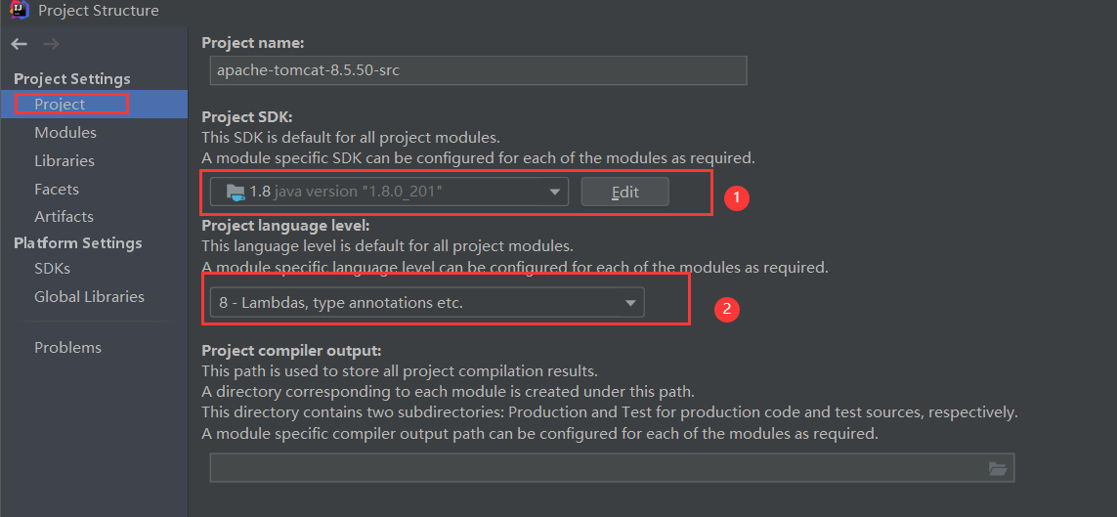This screenshot has width=1117, height=517.
Task: Click the Project SDK dropdown arrow
Action: [x=554, y=193]
